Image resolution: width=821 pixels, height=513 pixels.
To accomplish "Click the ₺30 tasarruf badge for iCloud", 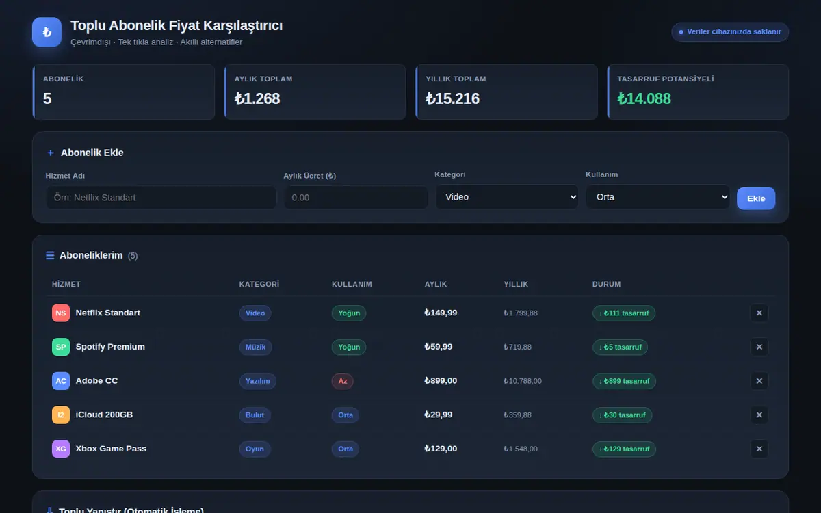I will click(x=622, y=415).
